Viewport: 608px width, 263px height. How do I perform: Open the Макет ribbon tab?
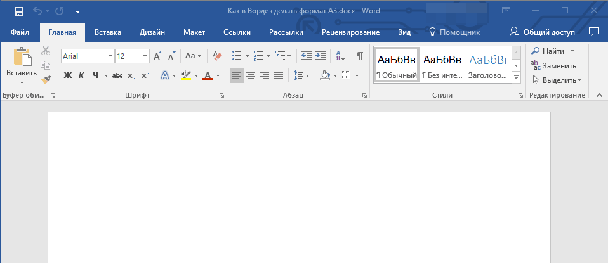tap(194, 32)
